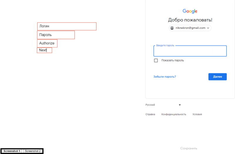Screen dimensions: 235x154
Task: Click the account avatar icon beside the email
Action: [x=172, y=28]
